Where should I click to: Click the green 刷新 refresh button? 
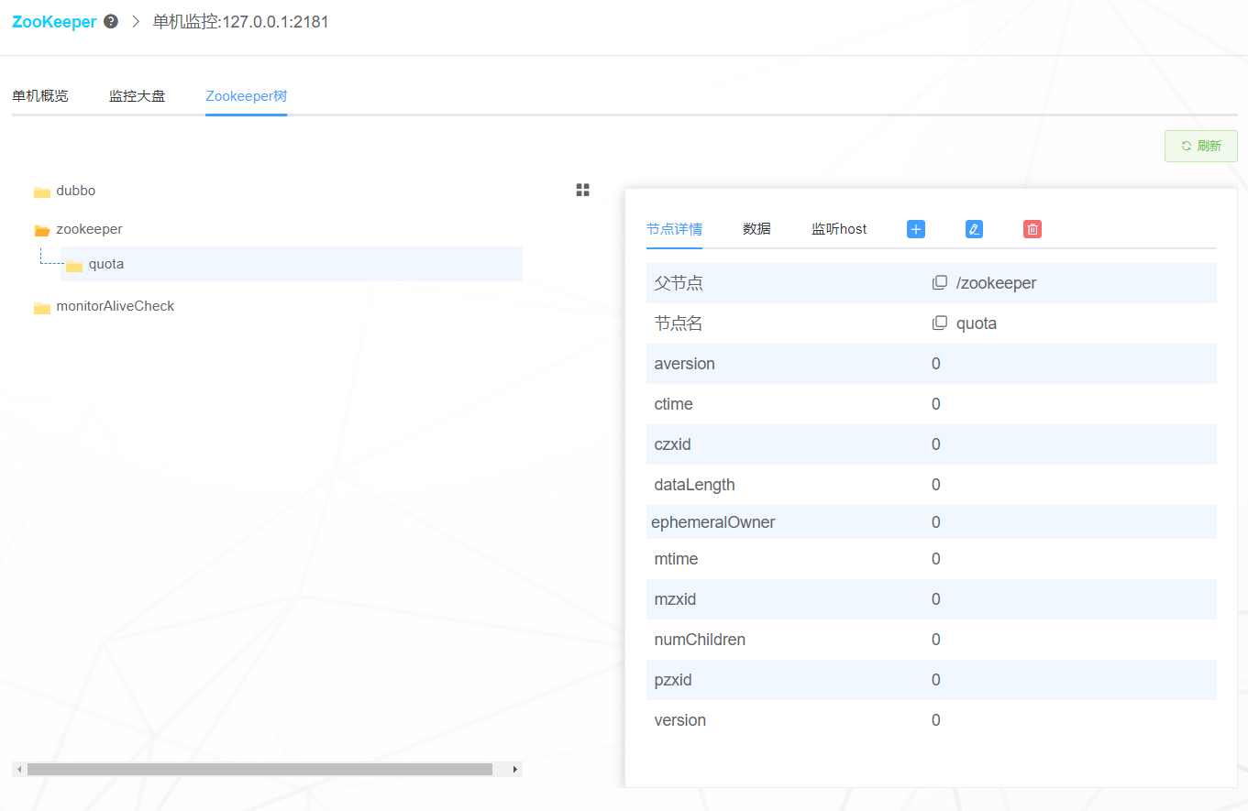coord(1201,146)
